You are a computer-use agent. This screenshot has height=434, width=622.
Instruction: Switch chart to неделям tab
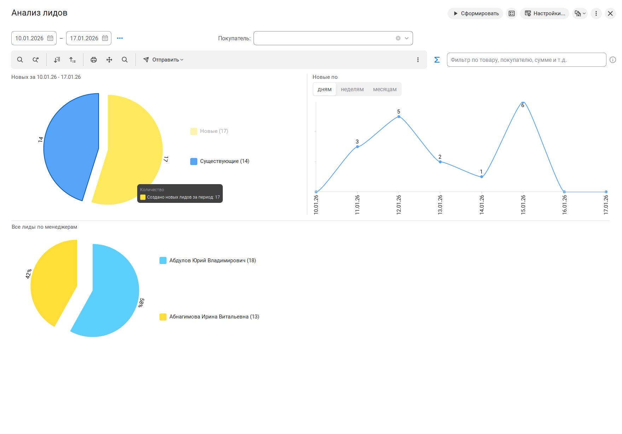point(352,89)
